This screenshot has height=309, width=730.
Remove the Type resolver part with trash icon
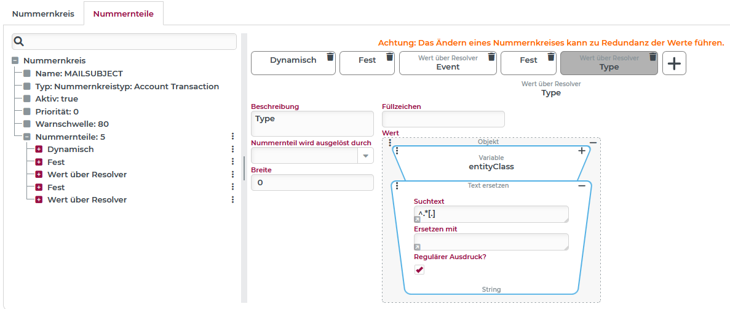[x=653, y=57]
